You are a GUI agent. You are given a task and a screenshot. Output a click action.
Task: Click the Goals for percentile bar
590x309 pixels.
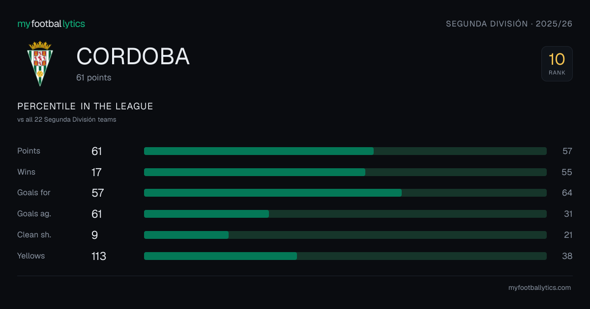[x=345, y=193]
